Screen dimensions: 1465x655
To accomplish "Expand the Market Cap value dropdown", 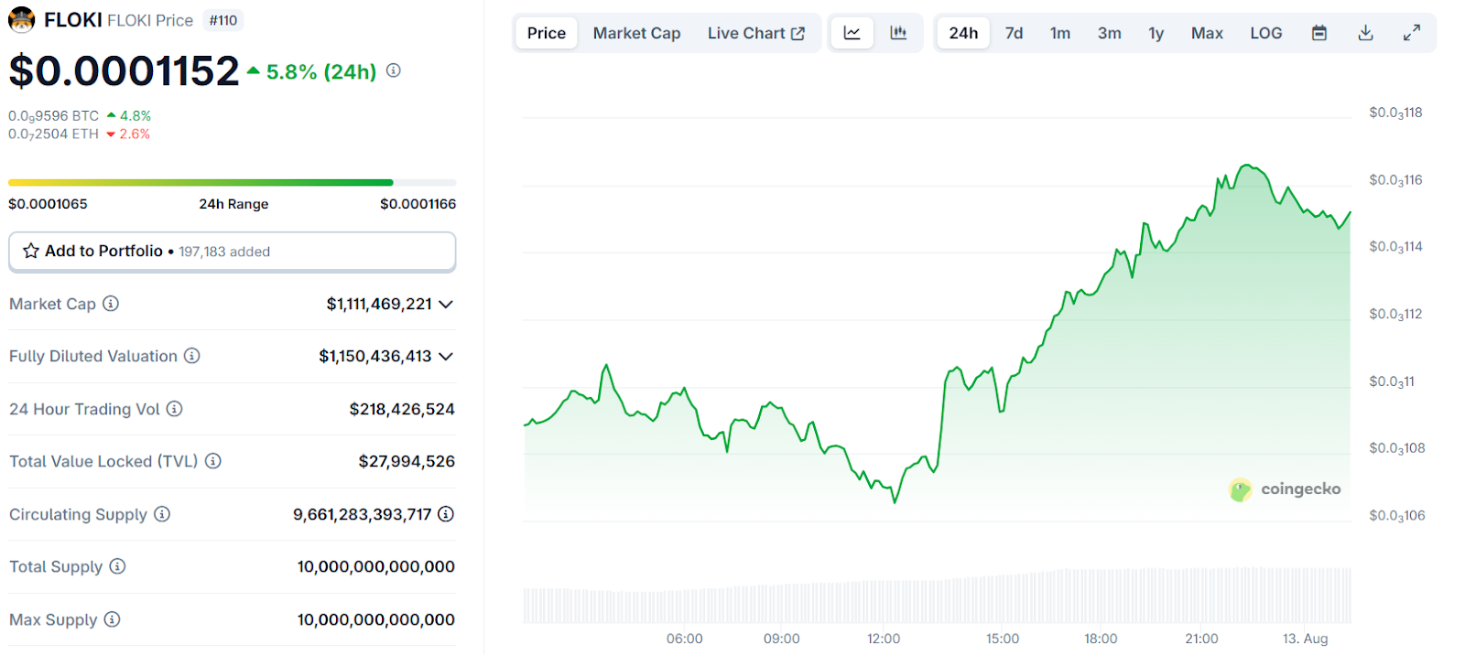I will (446, 304).
